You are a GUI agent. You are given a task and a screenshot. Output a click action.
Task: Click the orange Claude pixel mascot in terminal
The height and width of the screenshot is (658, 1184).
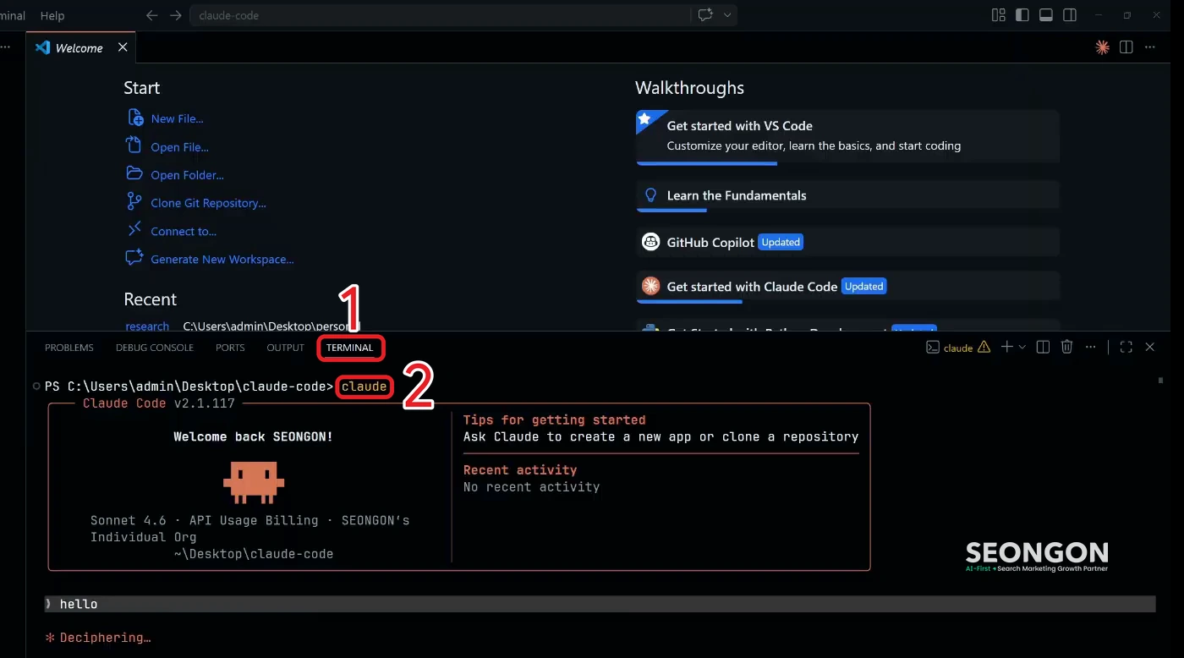click(x=254, y=483)
